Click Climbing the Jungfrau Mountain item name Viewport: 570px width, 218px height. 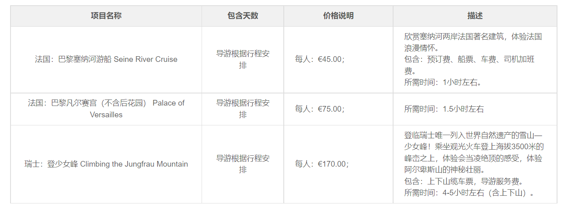(x=106, y=164)
